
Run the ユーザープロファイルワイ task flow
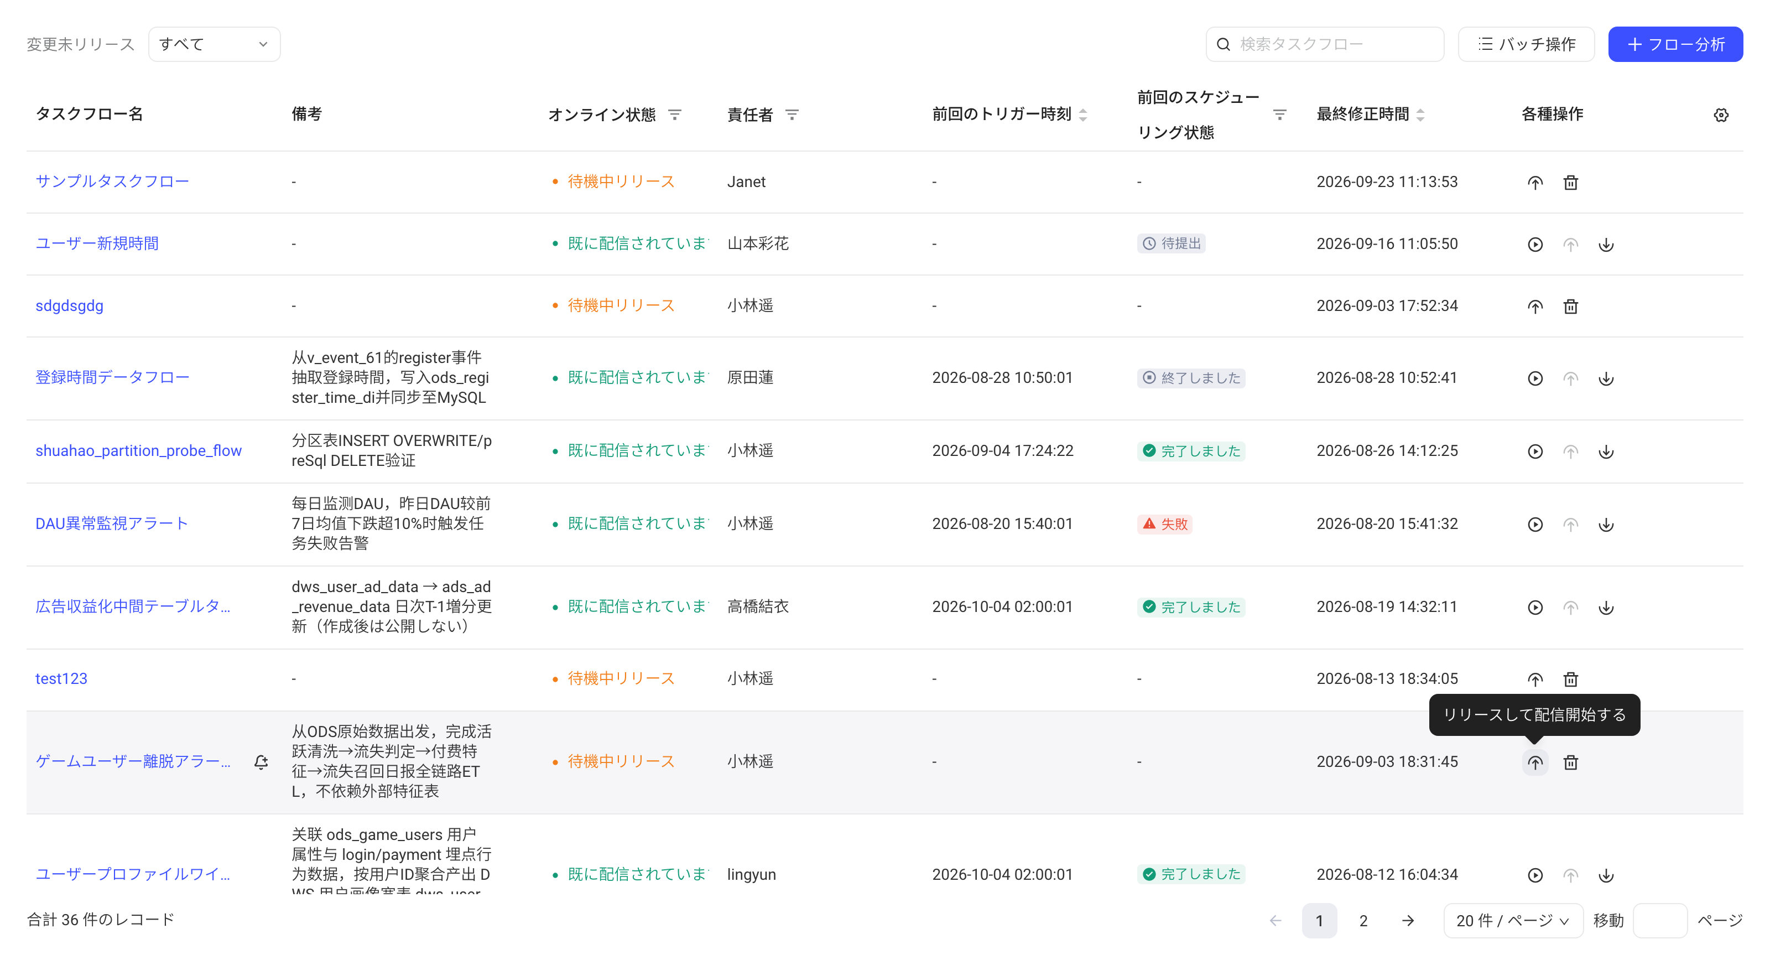tap(1534, 875)
